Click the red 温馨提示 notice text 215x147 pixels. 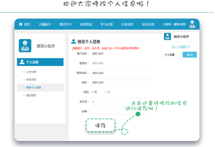click(x=106, y=48)
